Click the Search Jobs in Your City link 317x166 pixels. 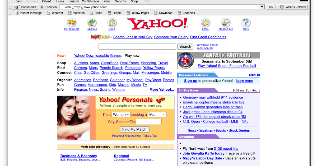[x=133, y=37]
